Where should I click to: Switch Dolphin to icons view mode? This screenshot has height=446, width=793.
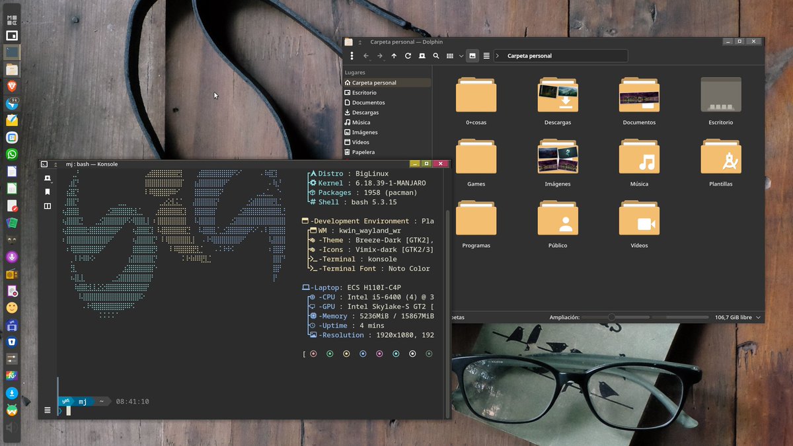[450, 56]
